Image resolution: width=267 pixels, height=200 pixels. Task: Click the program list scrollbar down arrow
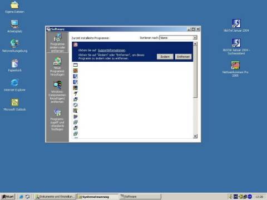pyautogui.click(x=195, y=136)
